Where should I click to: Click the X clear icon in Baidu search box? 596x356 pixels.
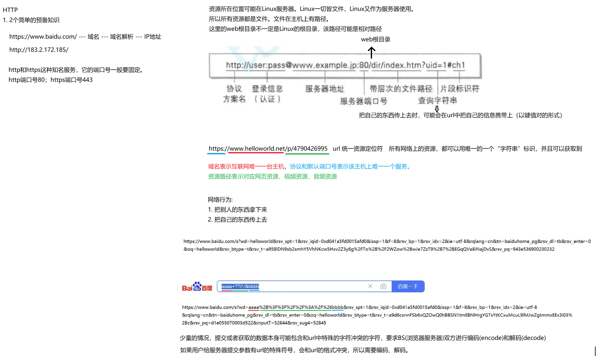pyautogui.click(x=370, y=286)
